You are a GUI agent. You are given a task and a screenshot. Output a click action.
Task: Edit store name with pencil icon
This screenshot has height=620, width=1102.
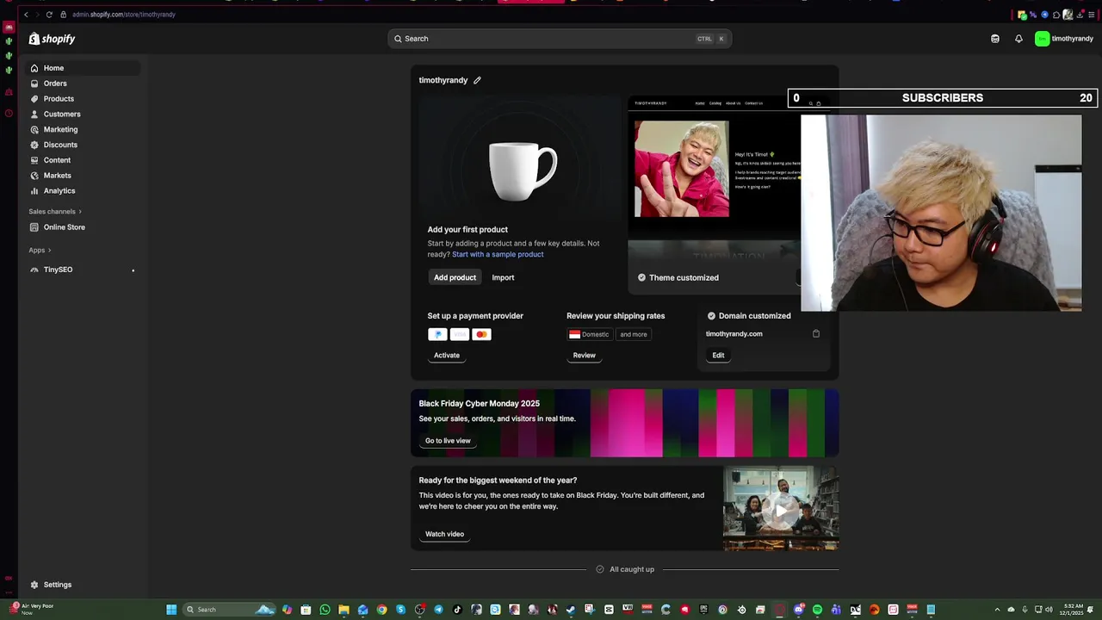[x=477, y=80]
